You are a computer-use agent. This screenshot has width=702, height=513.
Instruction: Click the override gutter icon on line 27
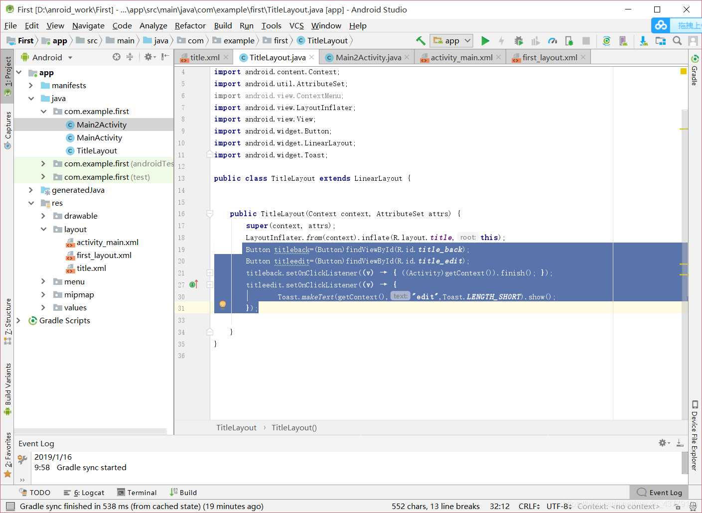click(x=194, y=285)
